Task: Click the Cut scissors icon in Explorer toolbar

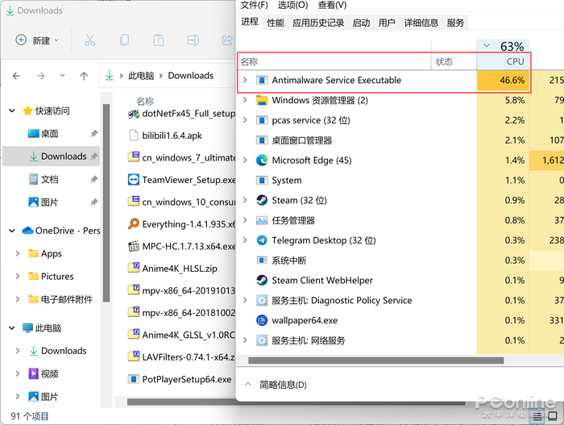Action: point(90,40)
